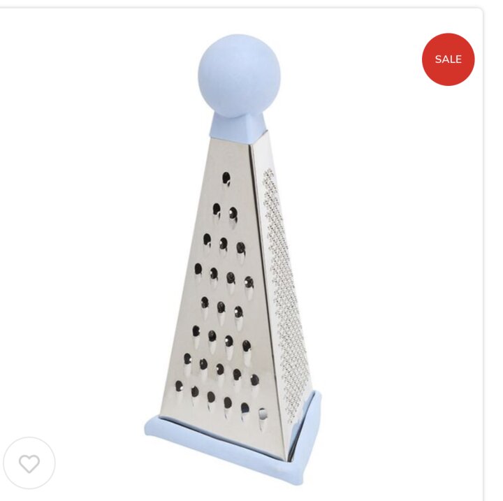
Task: Click the circular outline around the heart
Action: tap(29, 463)
